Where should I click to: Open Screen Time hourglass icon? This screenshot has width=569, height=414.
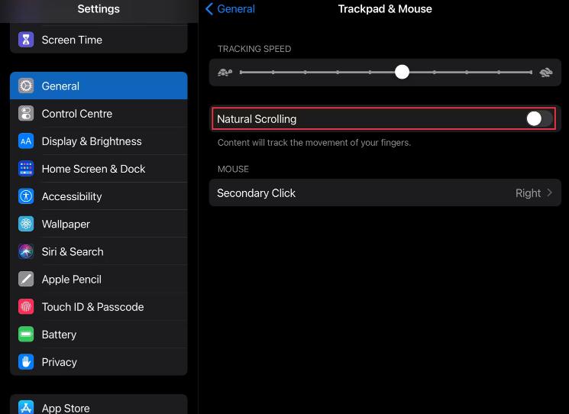click(x=26, y=40)
